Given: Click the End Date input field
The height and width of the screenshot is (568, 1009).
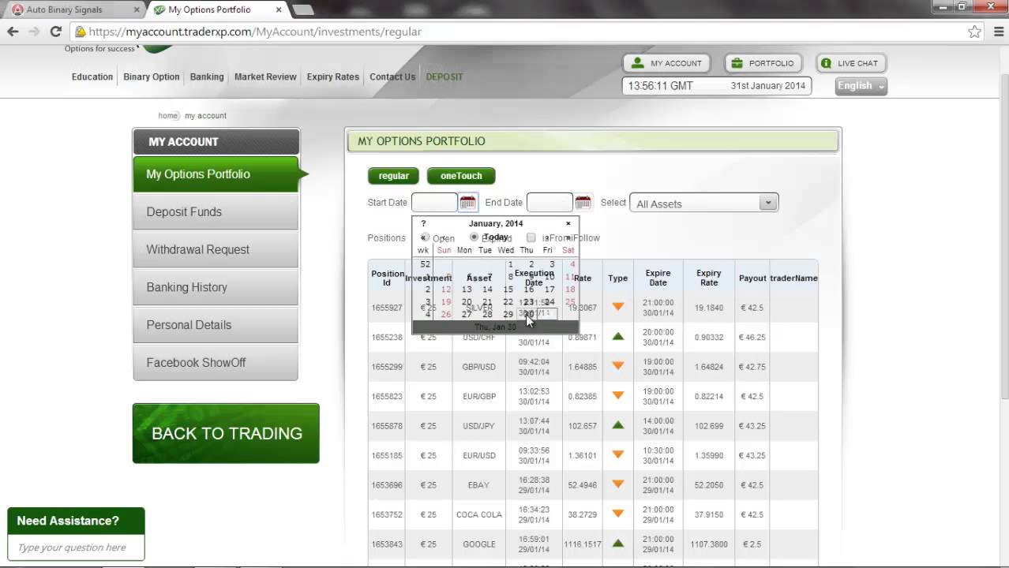Looking at the screenshot, I should click(x=550, y=203).
